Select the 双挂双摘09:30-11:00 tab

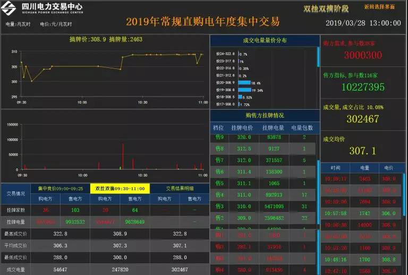120,188
